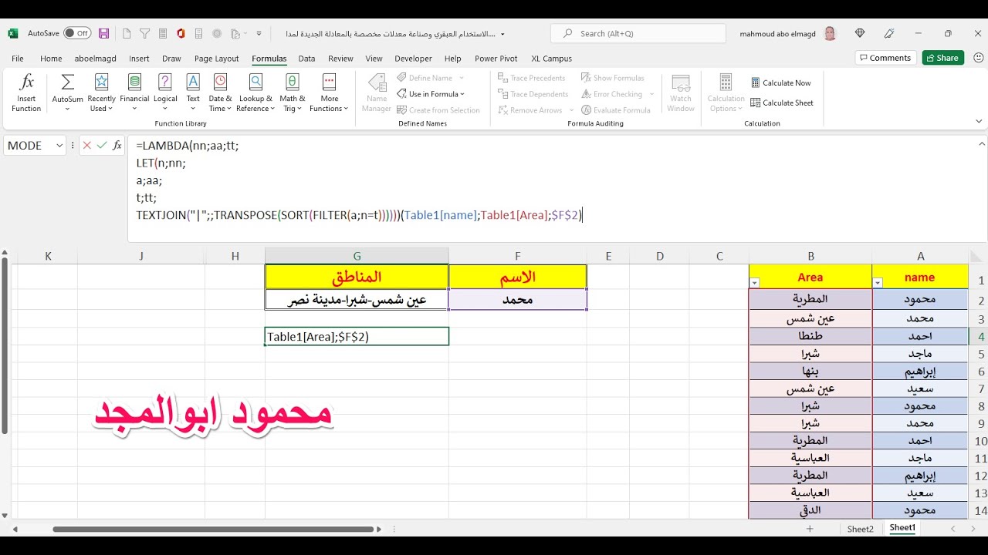Image resolution: width=988 pixels, height=555 pixels.
Task: Click the Save icon in title bar
Action: (103, 33)
